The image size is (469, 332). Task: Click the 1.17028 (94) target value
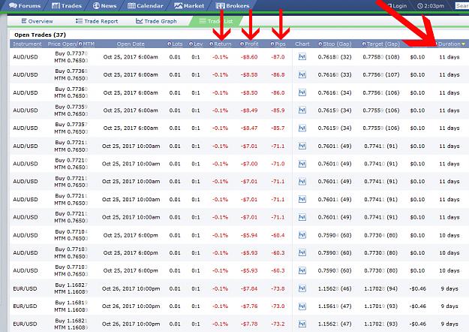tap(380, 288)
